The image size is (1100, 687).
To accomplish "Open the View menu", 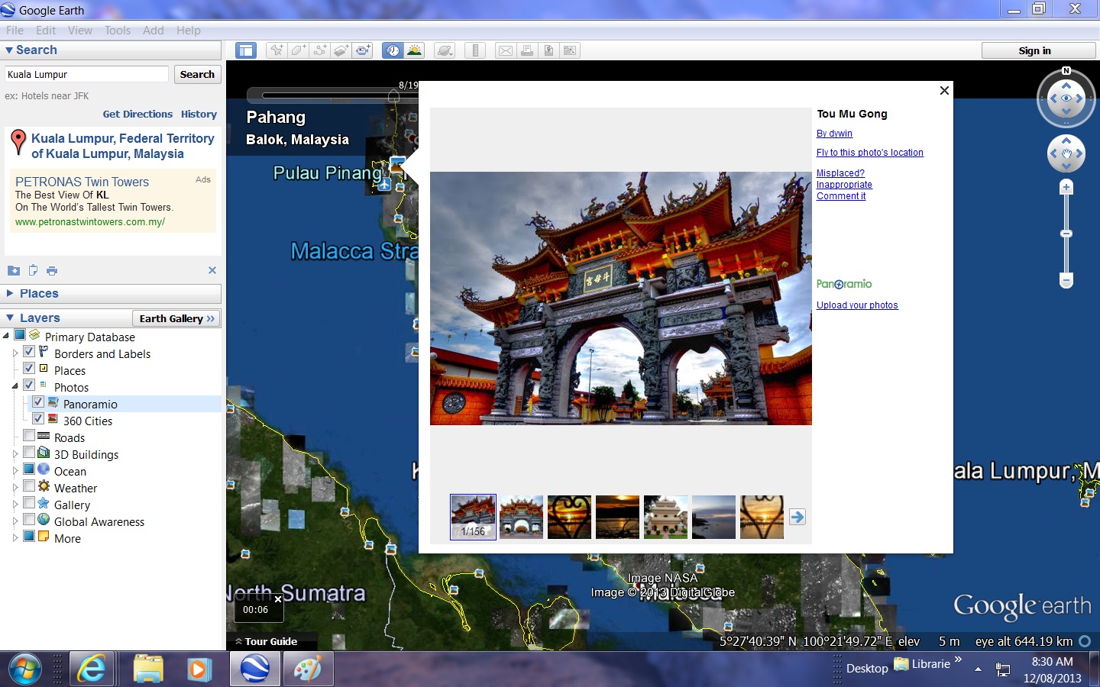I will coord(79,31).
